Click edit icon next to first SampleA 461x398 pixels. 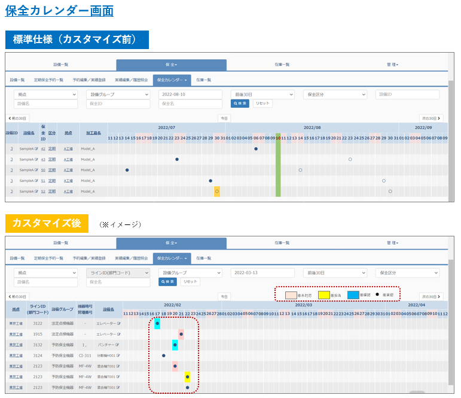36,148
